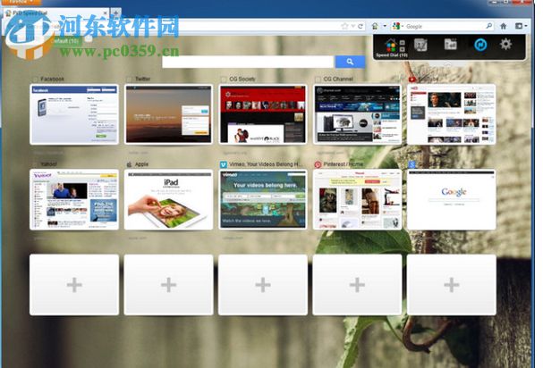Click the "Apple" dial title
The width and height of the screenshot is (543, 368).
pyautogui.click(x=141, y=164)
